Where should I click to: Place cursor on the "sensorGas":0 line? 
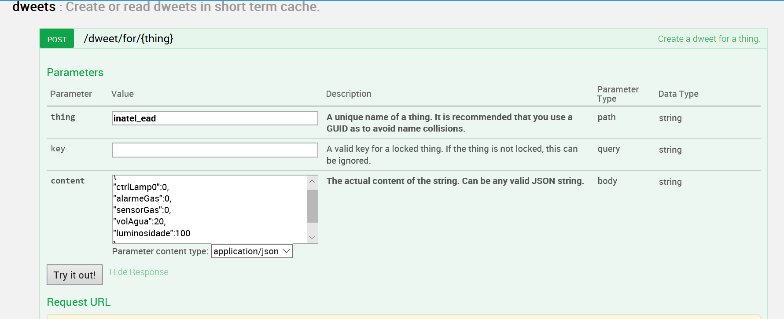click(x=142, y=210)
